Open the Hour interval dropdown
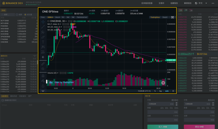This screenshot has width=218, height=129. 57,17
